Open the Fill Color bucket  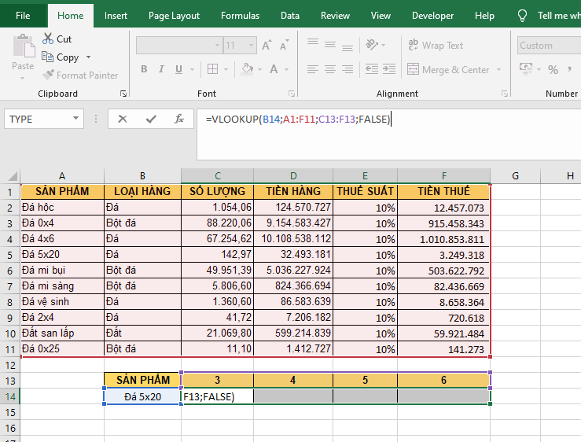247,69
